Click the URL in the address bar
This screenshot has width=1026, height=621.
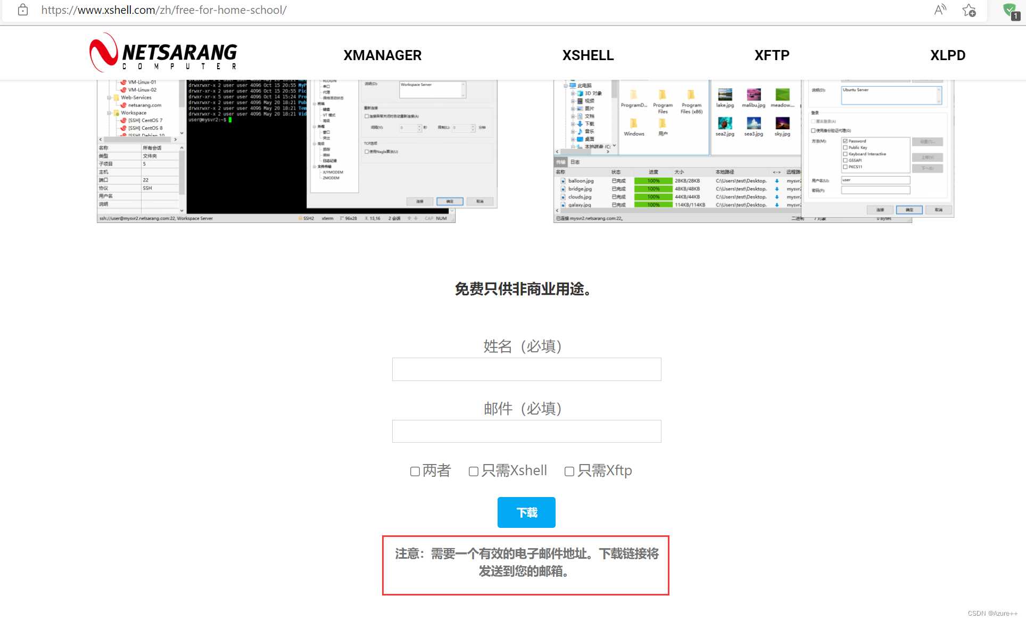pyautogui.click(x=164, y=10)
